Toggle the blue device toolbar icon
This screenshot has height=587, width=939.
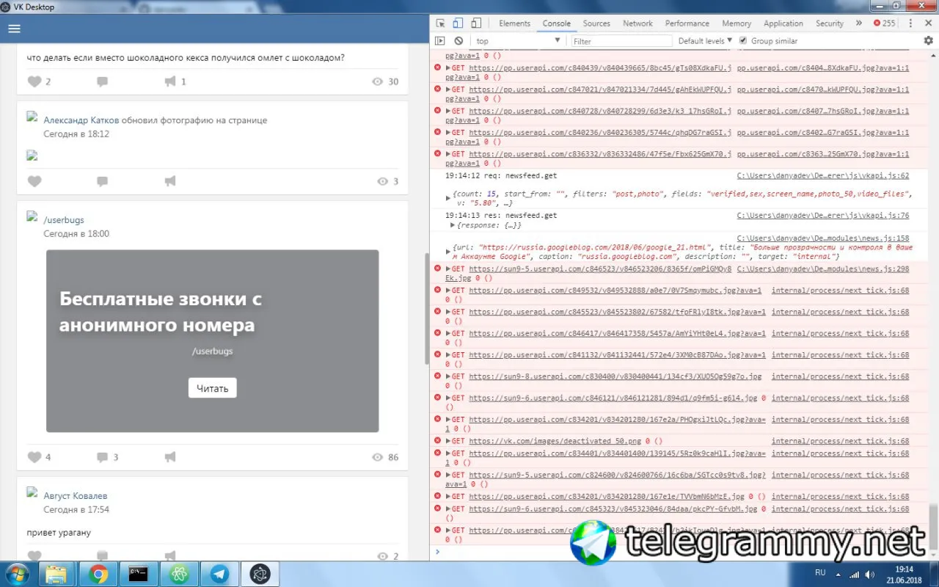click(x=458, y=23)
